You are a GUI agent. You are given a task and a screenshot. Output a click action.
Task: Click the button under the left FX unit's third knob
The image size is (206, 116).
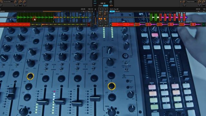coord(24,6)
